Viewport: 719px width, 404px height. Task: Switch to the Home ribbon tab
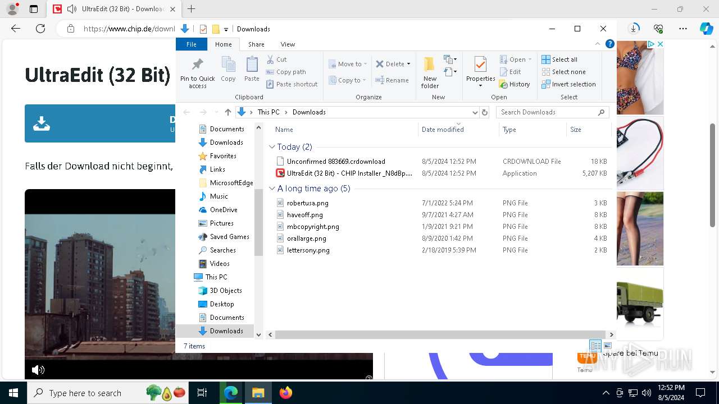click(x=223, y=44)
